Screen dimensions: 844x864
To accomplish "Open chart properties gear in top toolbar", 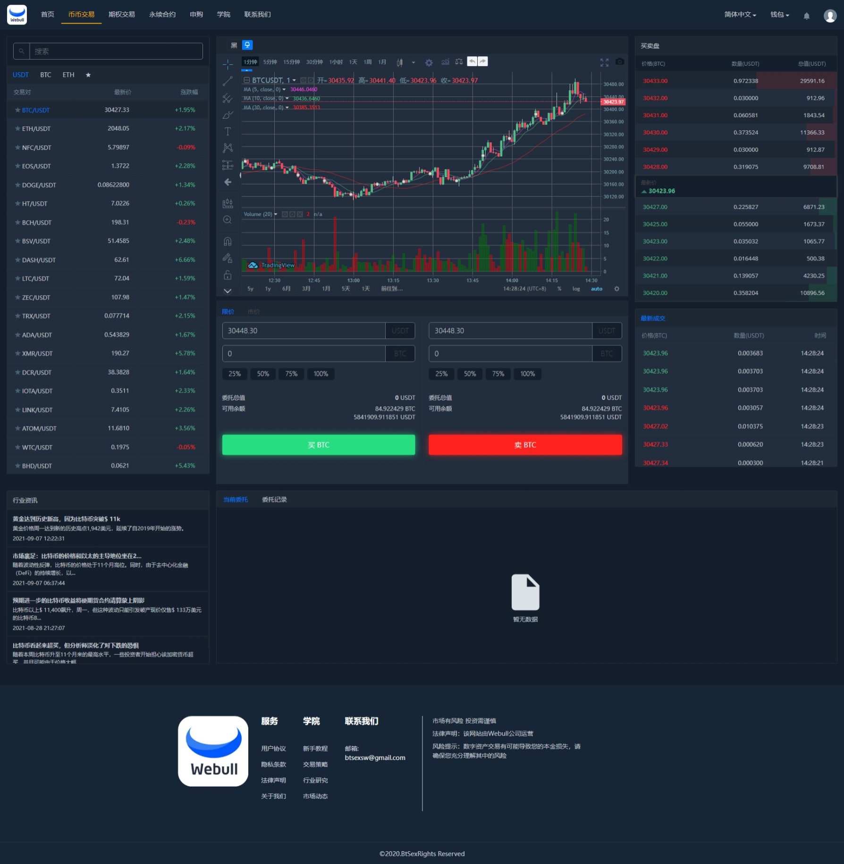I will [x=429, y=62].
